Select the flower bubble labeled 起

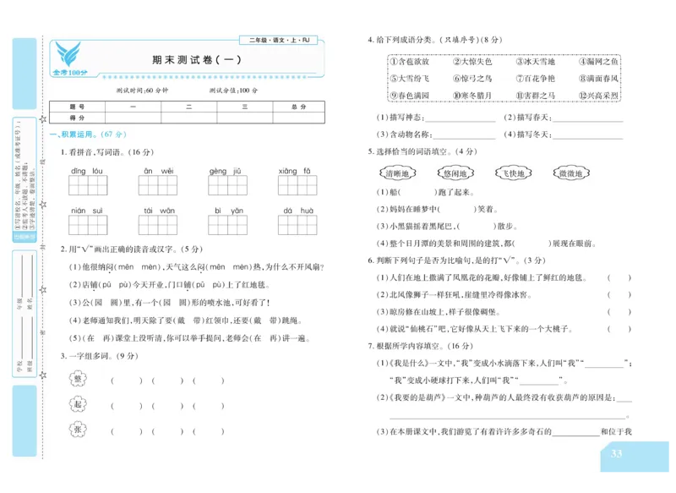(79, 404)
